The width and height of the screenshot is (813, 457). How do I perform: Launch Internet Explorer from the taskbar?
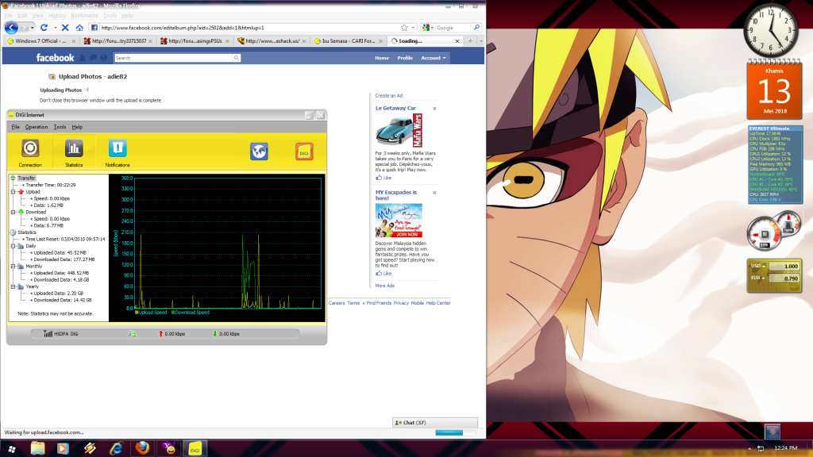pyautogui.click(x=116, y=449)
